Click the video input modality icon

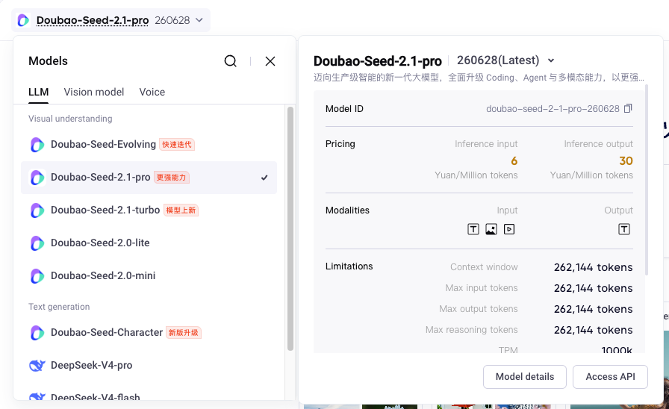pos(509,229)
